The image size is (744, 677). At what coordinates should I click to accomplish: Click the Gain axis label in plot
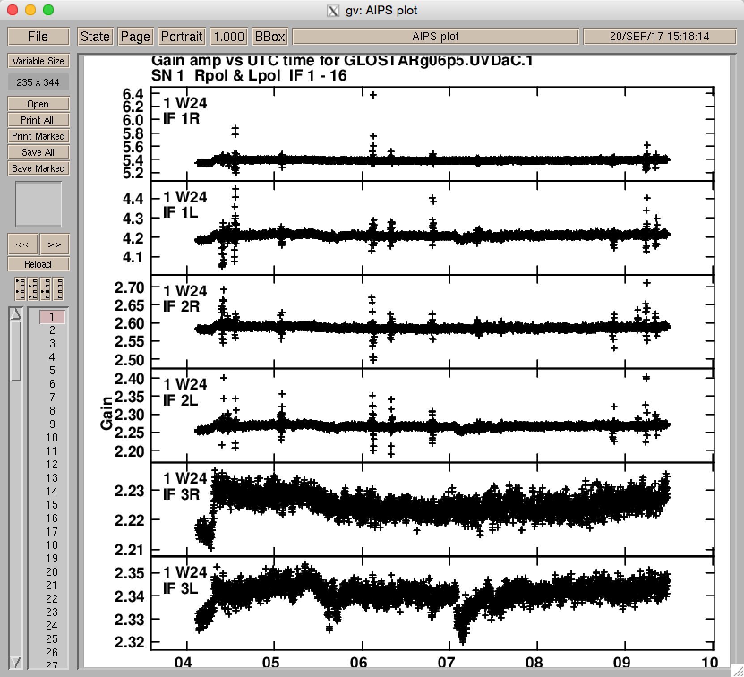107,413
